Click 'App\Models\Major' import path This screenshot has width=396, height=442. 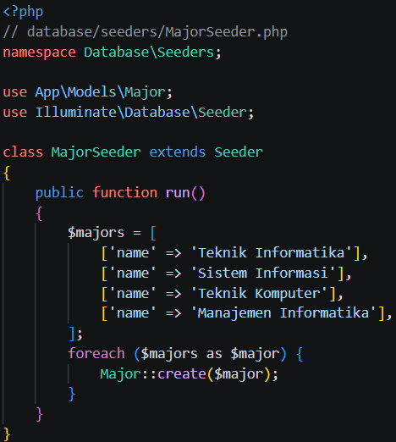click(100, 92)
